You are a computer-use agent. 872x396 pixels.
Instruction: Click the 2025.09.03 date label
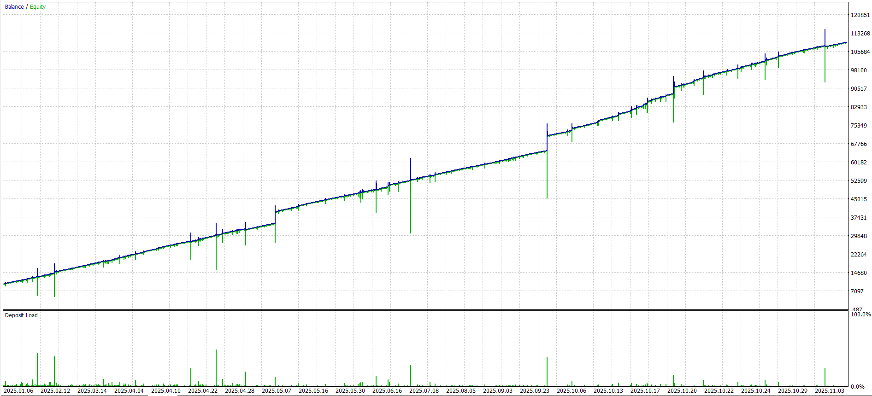pos(498,391)
